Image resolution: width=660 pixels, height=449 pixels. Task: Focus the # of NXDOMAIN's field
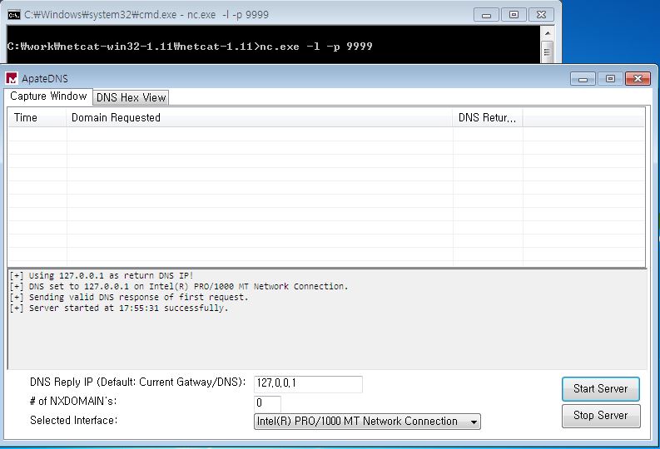point(267,403)
